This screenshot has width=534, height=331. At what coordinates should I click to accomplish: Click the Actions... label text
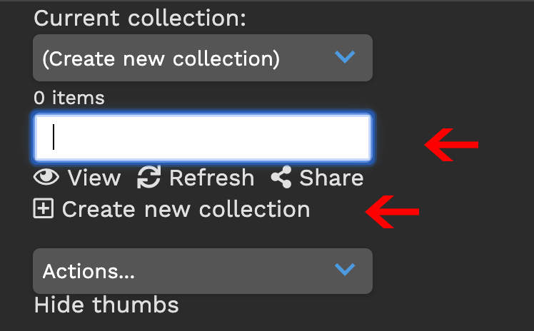click(x=89, y=272)
